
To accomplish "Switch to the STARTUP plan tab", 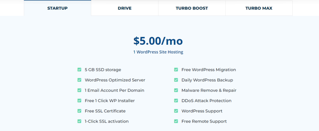I will click(x=57, y=8).
